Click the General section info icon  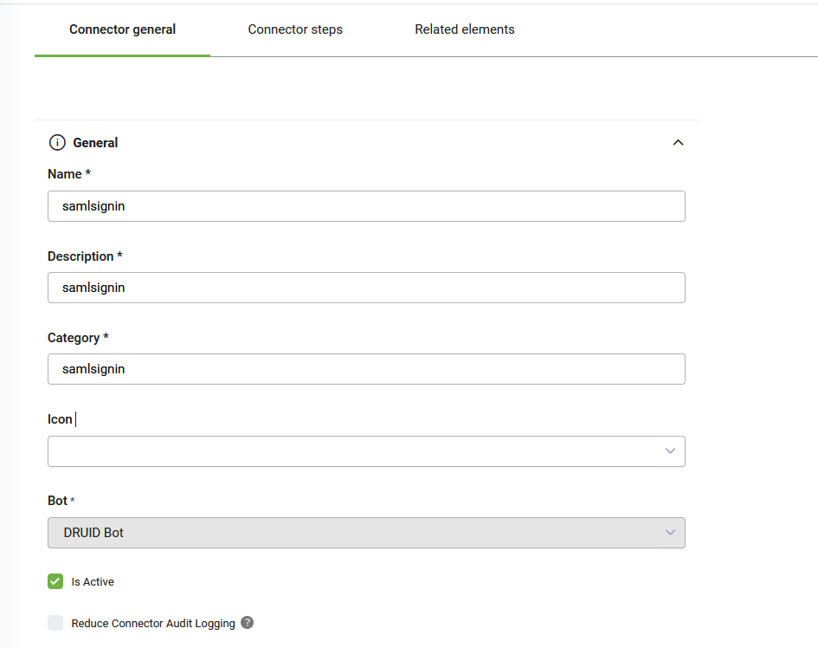[x=57, y=143]
